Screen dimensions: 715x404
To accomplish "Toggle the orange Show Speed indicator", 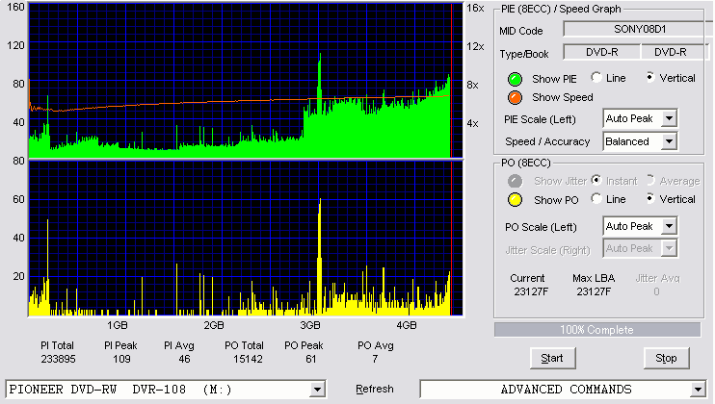I will tap(515, 97).
